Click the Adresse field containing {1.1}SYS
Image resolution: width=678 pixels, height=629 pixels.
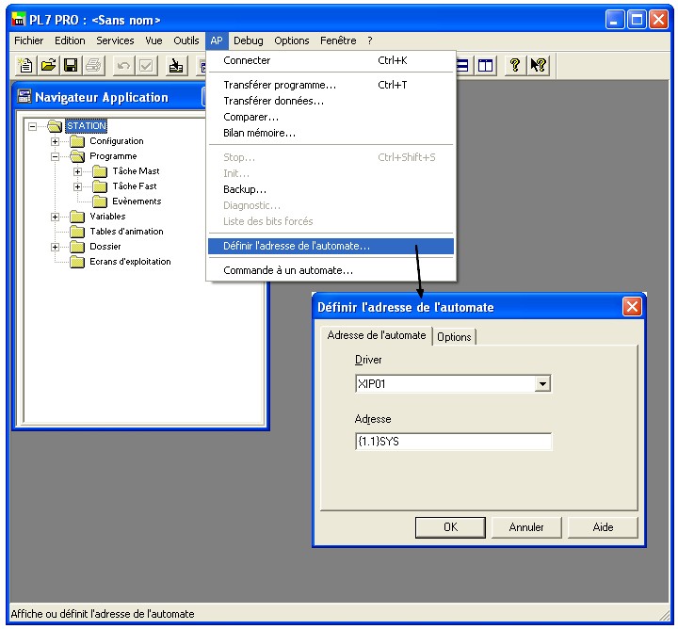(453, 442)
